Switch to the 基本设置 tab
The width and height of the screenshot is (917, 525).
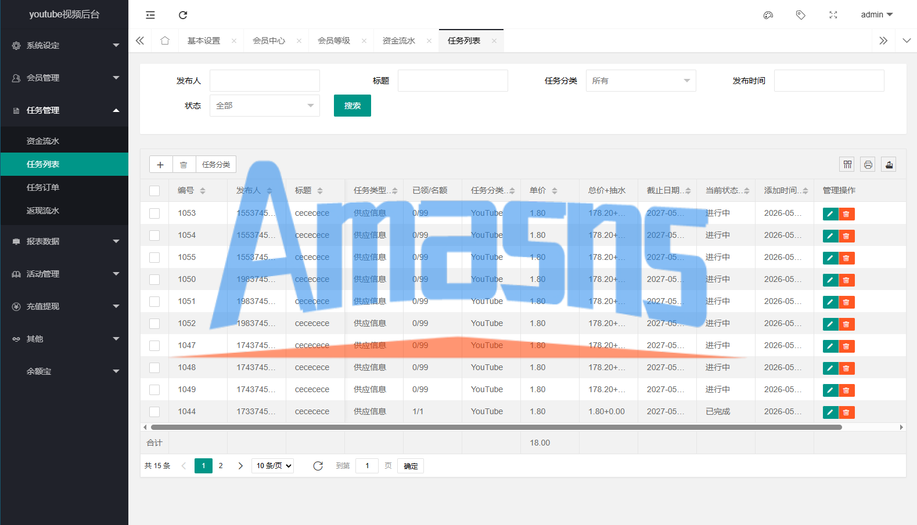click(204, 41)
